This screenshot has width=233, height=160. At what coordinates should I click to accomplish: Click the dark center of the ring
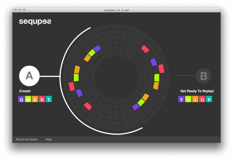(116, 78)
